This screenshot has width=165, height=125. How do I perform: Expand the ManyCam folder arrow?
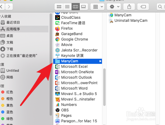[100, 61]
